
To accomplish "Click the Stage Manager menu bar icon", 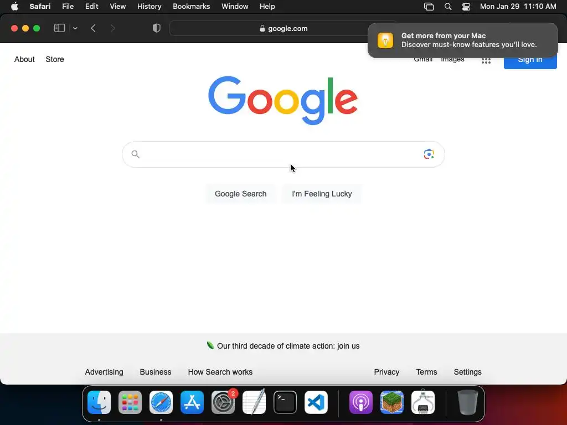I will [429, 7].
